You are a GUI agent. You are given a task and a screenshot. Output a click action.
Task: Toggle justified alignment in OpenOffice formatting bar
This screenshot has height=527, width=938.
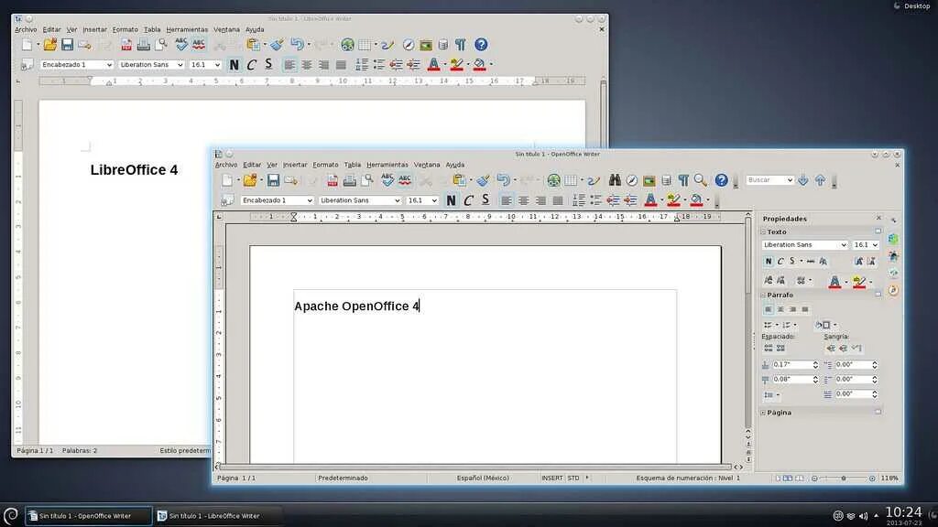pyautogui.click(x=558, y=200)
